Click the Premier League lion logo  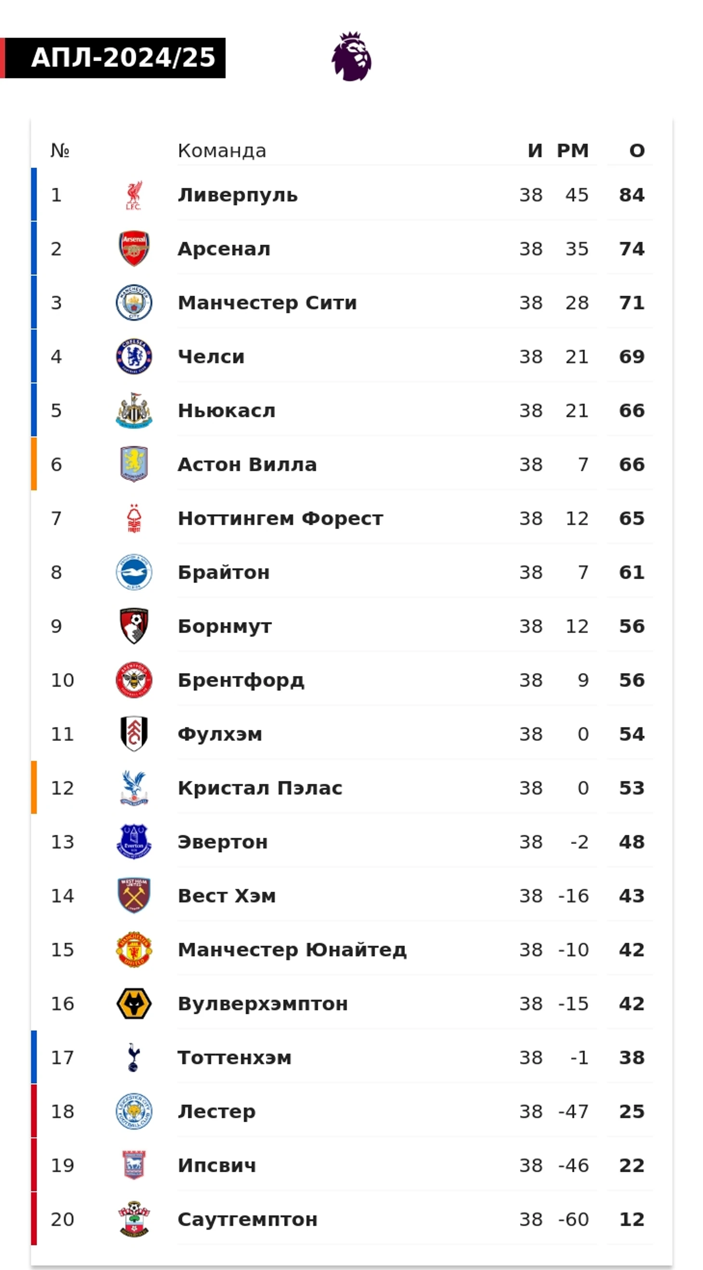coord(351,57)
